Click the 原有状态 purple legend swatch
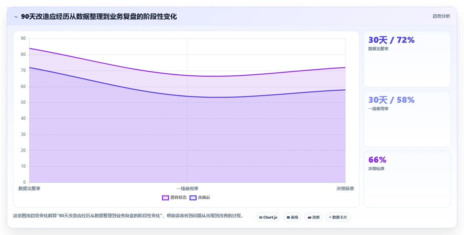Viewport: 464px width, 235px height. tap(165, 198)
